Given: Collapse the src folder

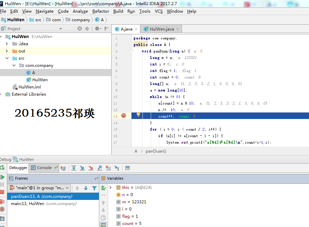Looking at the screenshot, I should pyautogui.click(x=7, y=58).
